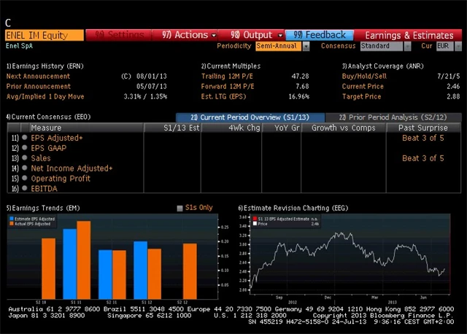The height and width of the screenshot is (334, 467).
Task: Click the blue Estimate EPS Adjusted legend swatch
Action: point(11,217)
